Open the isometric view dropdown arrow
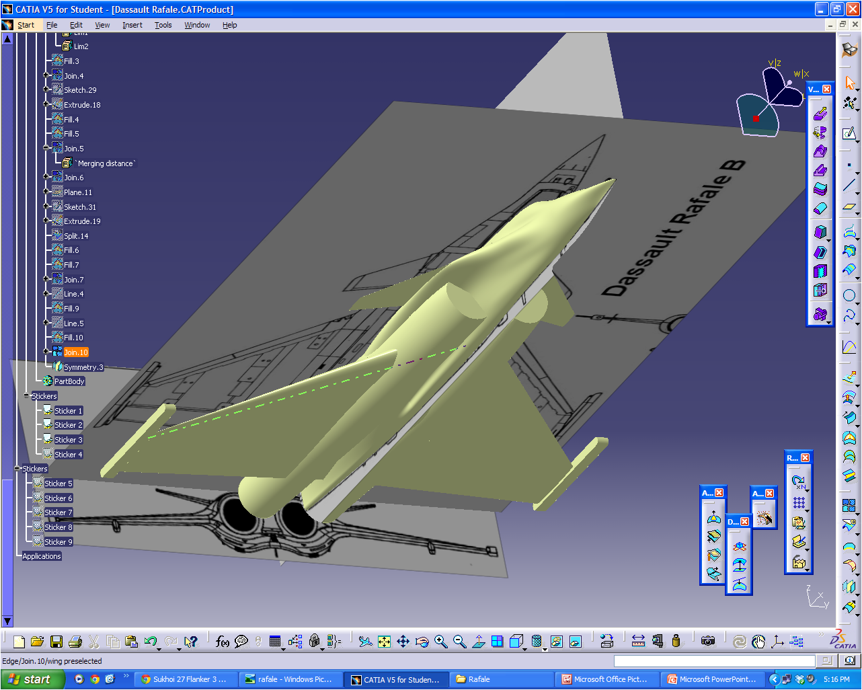This screenshot has width=862, height=690. tap(524, 650)
